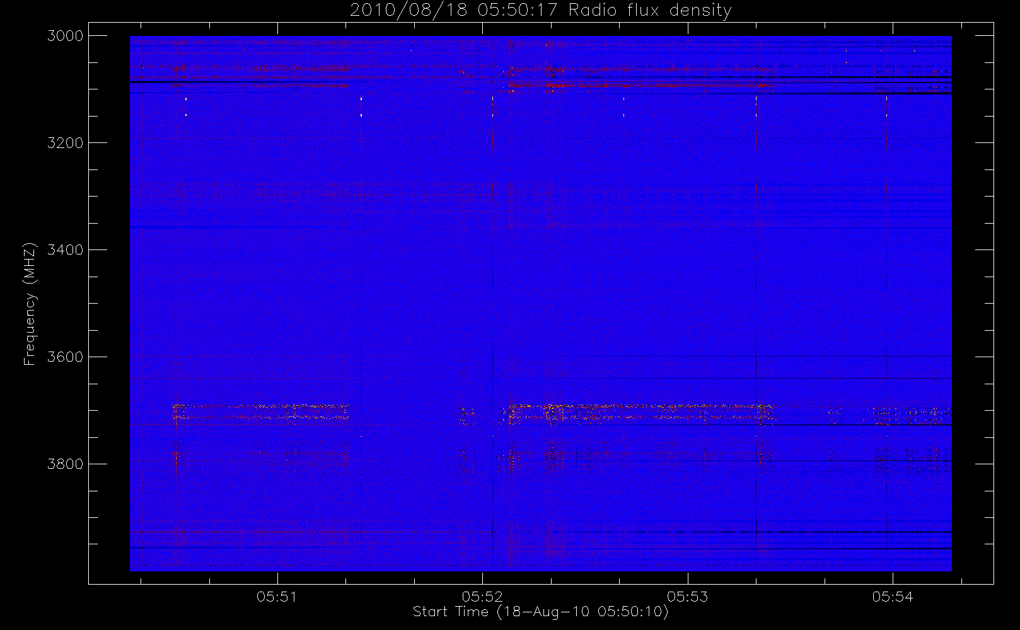1020x630 pixels.
Task: Click the plot title '2010/08/18 05:50:17 Radio flux density'
Action: click(x=540, y=10)
